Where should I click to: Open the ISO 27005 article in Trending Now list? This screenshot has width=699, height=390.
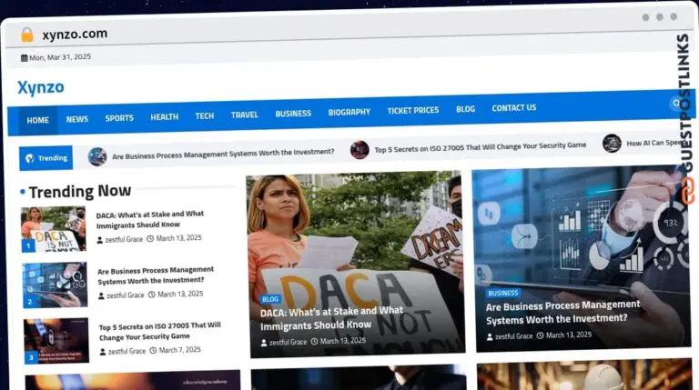pos(159,331)
